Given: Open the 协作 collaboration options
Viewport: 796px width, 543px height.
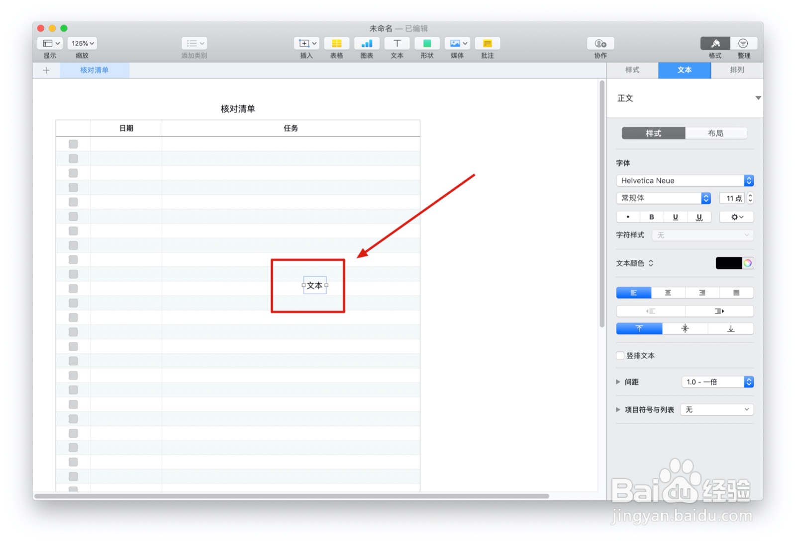Looking at the screenshot, I should tap(599, 44).
